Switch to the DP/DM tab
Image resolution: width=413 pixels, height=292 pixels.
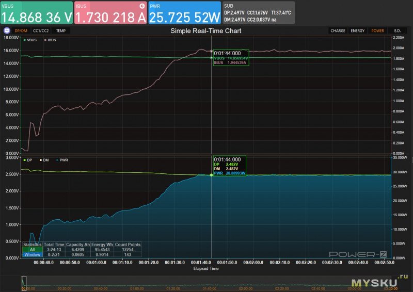(x=21, y=30)
